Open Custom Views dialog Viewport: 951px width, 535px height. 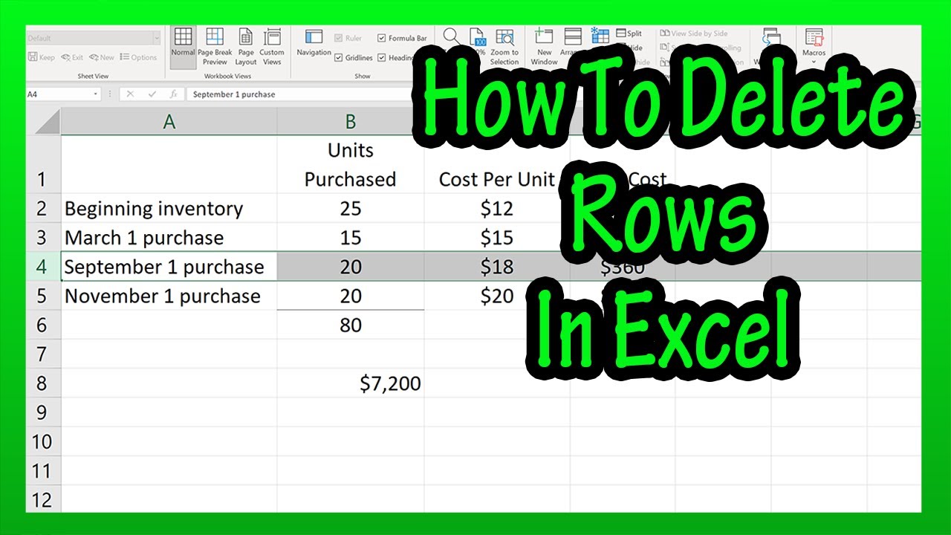coord(272,46)
